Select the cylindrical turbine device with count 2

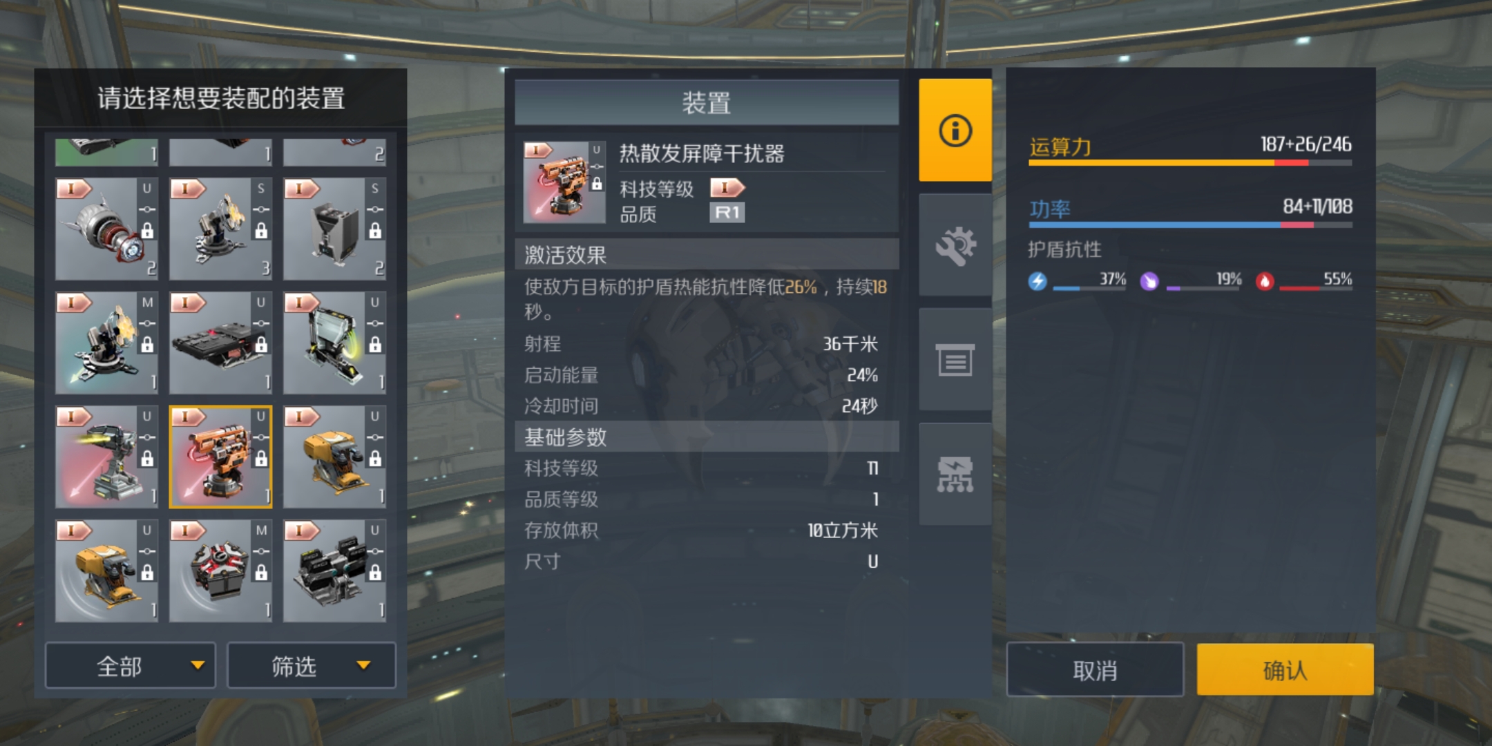[107, 229]
